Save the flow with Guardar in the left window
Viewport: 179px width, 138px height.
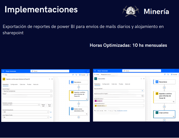[x=82, y=75]
